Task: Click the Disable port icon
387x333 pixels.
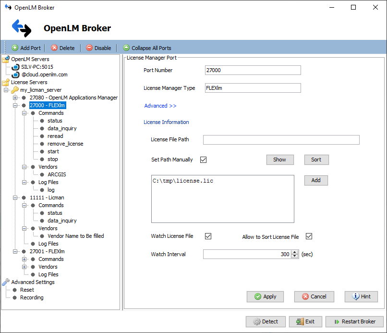Action: click(89, 48)
